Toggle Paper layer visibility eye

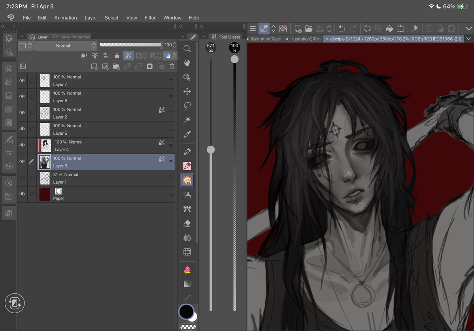click(22, 194)
